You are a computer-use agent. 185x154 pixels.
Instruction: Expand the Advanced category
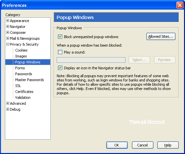coord(8,103)
